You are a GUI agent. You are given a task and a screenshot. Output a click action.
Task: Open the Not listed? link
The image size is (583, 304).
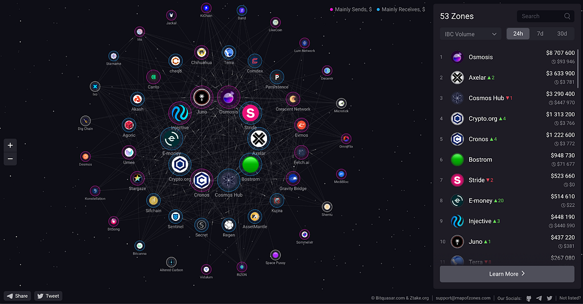pyautogui.click(x=570, y=298)
